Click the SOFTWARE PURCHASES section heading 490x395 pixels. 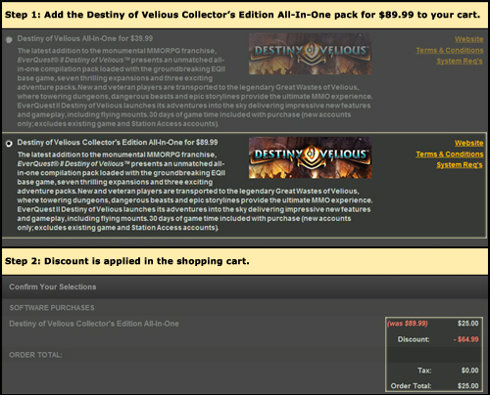52,308
